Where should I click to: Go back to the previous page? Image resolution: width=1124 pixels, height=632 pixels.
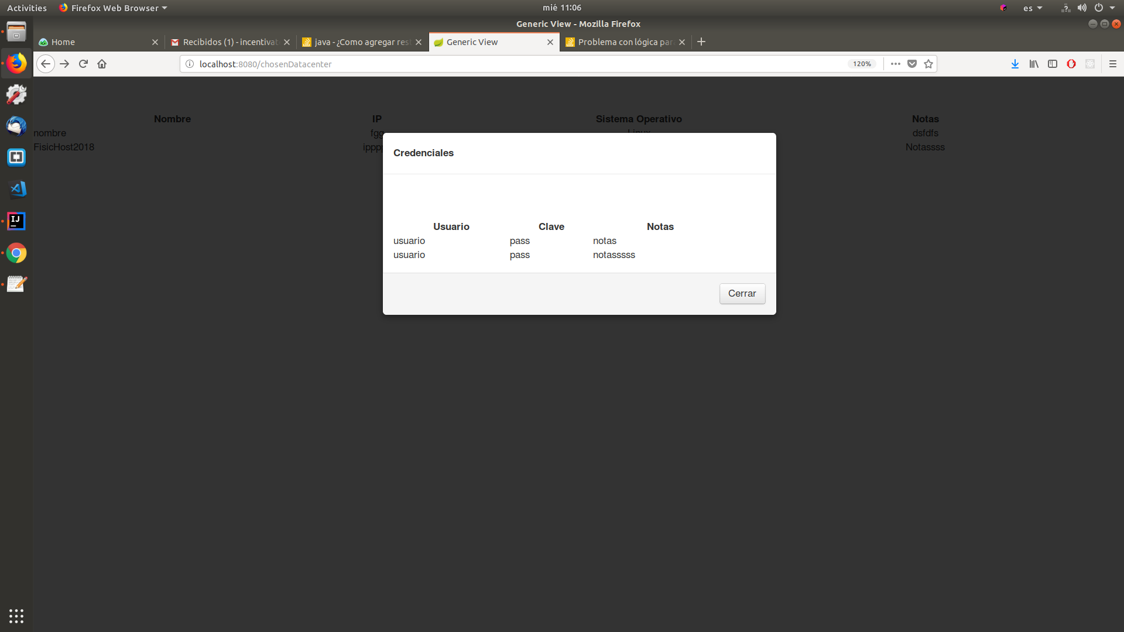[x=46, y=64]
